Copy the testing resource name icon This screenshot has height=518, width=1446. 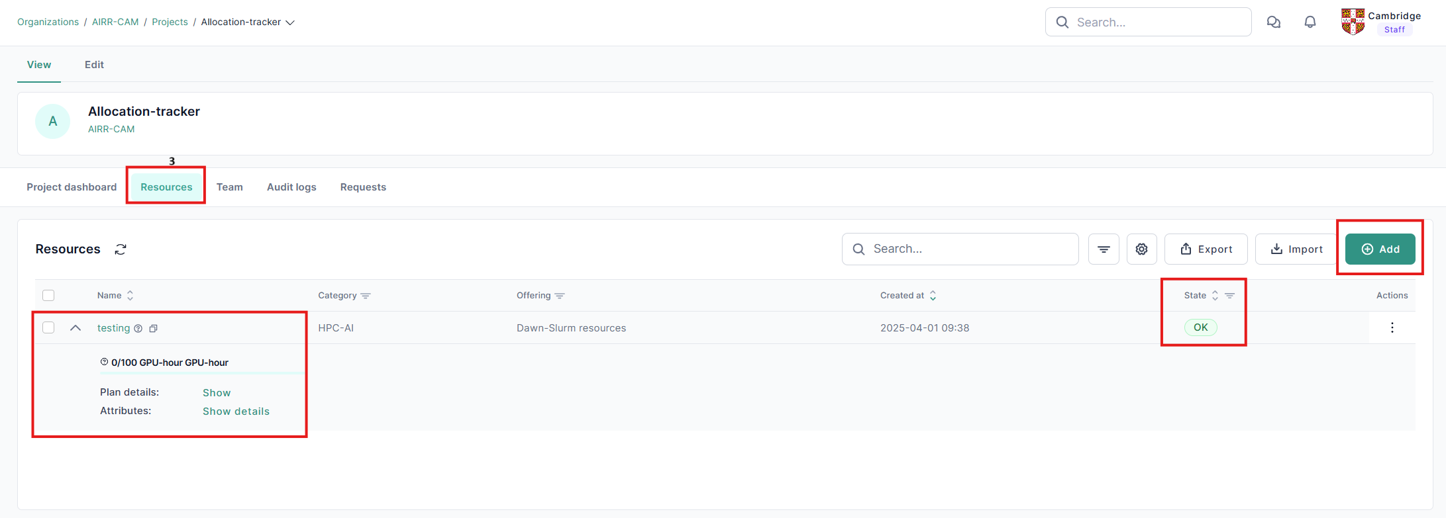[153, 329]
